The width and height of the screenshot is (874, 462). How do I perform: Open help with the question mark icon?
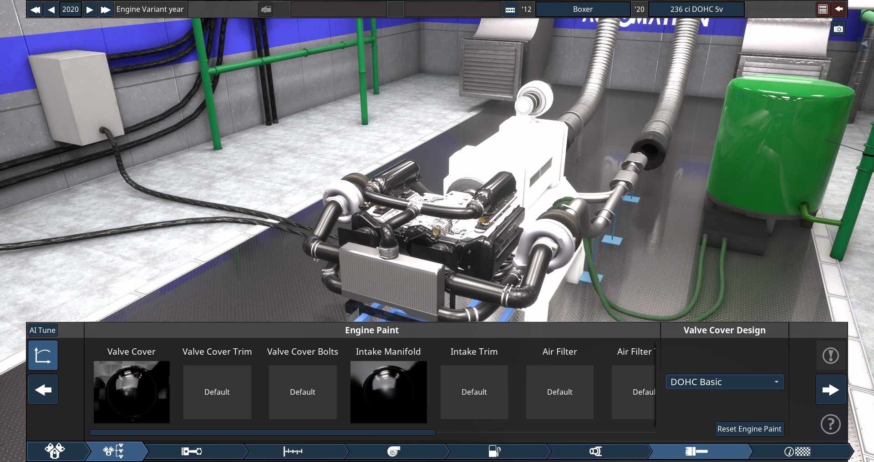click(831, 424)
